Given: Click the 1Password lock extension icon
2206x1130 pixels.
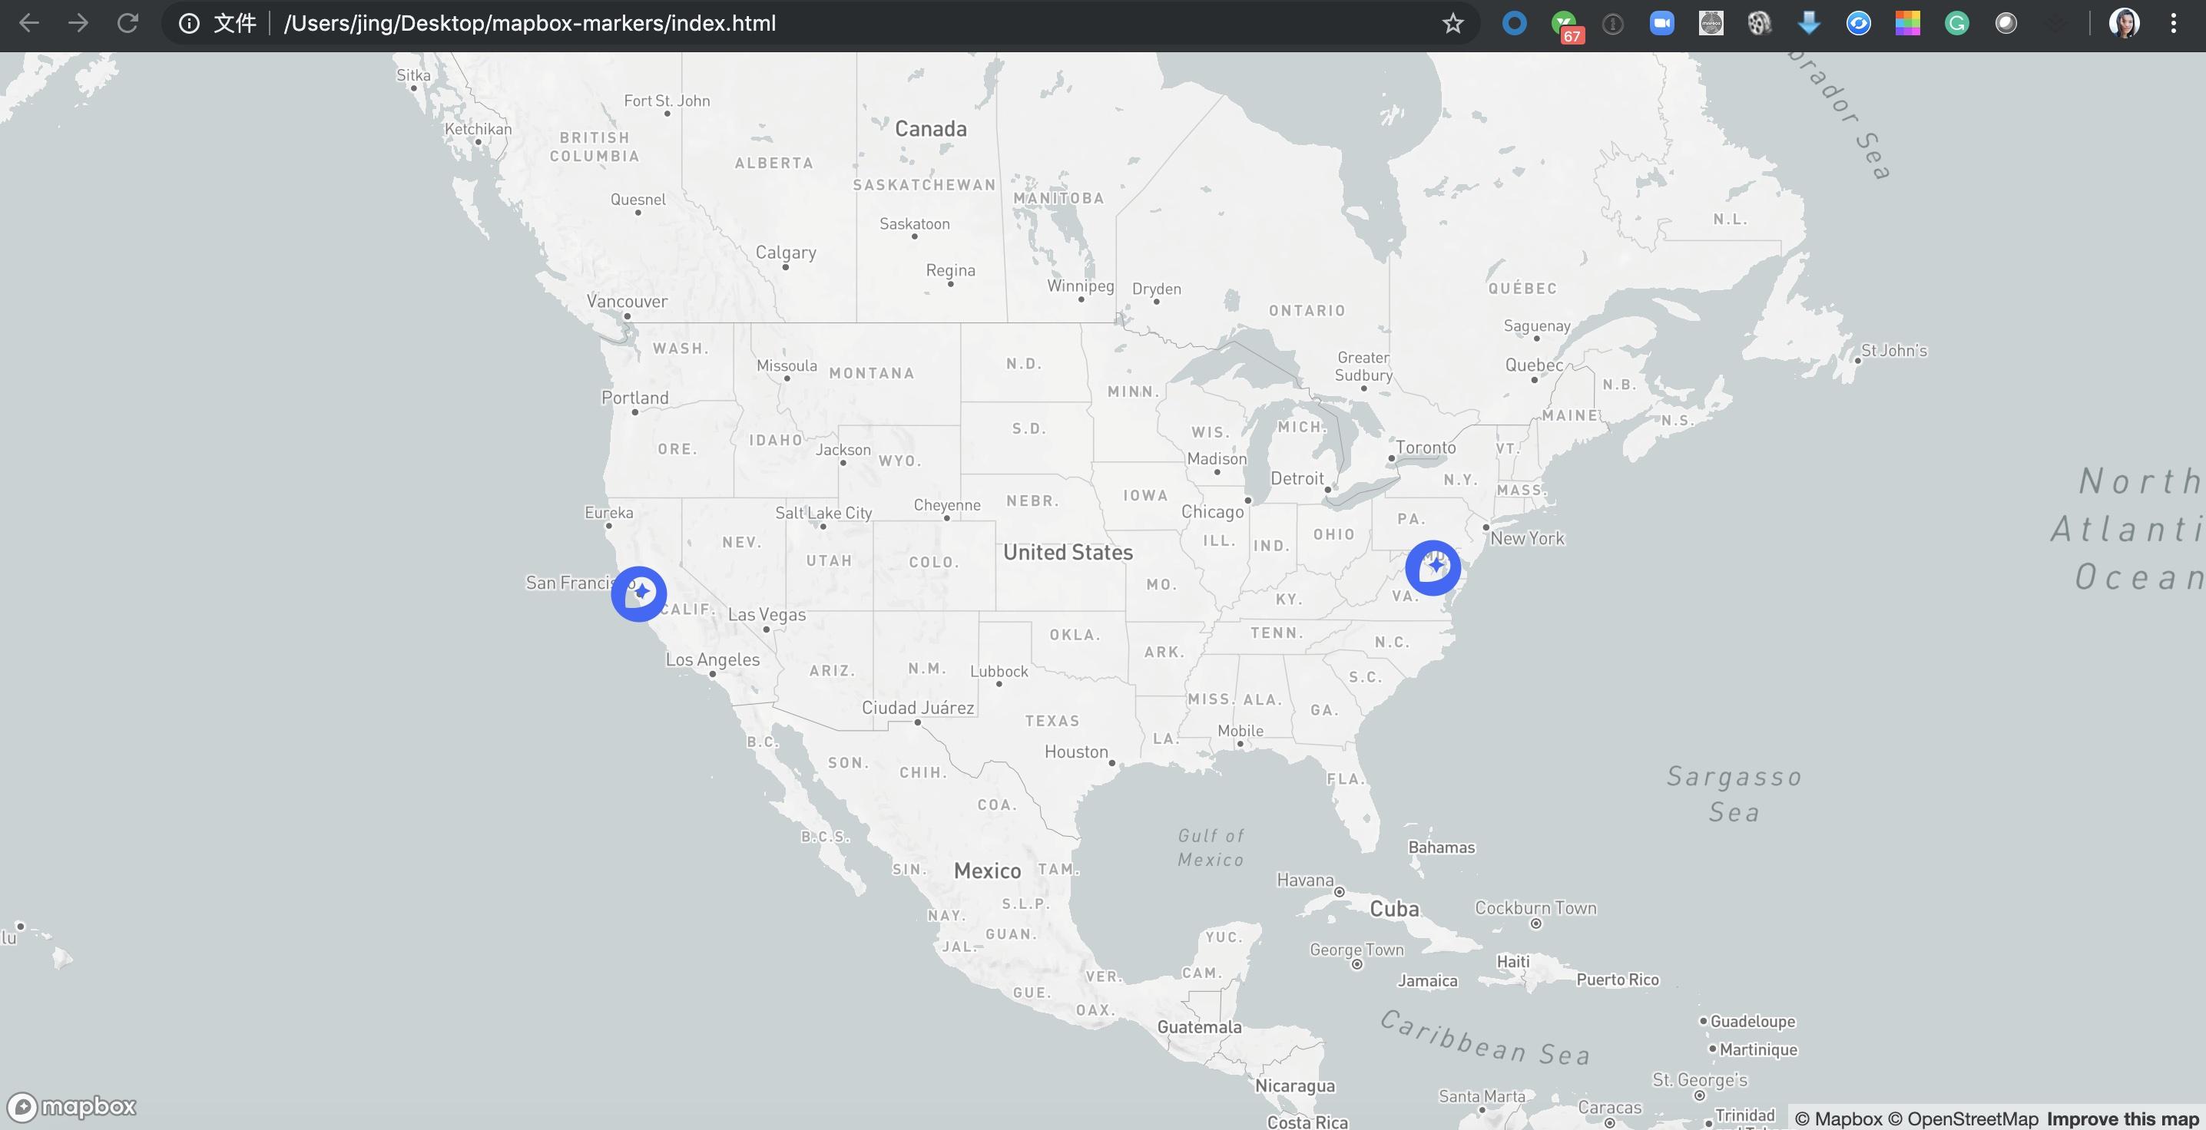Looking at the screenshot, I should pos(1615,23).
